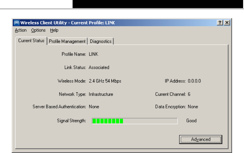This screenshot has height=153, width=244.
Task: Click the 'Link Status:' label
Action: (75, 67)
